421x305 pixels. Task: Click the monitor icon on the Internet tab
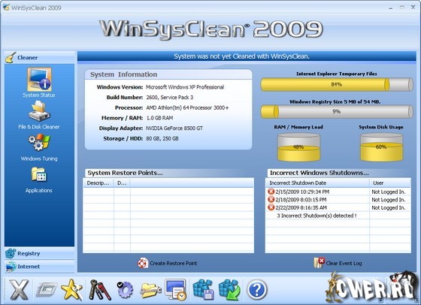tap(11, 267)
